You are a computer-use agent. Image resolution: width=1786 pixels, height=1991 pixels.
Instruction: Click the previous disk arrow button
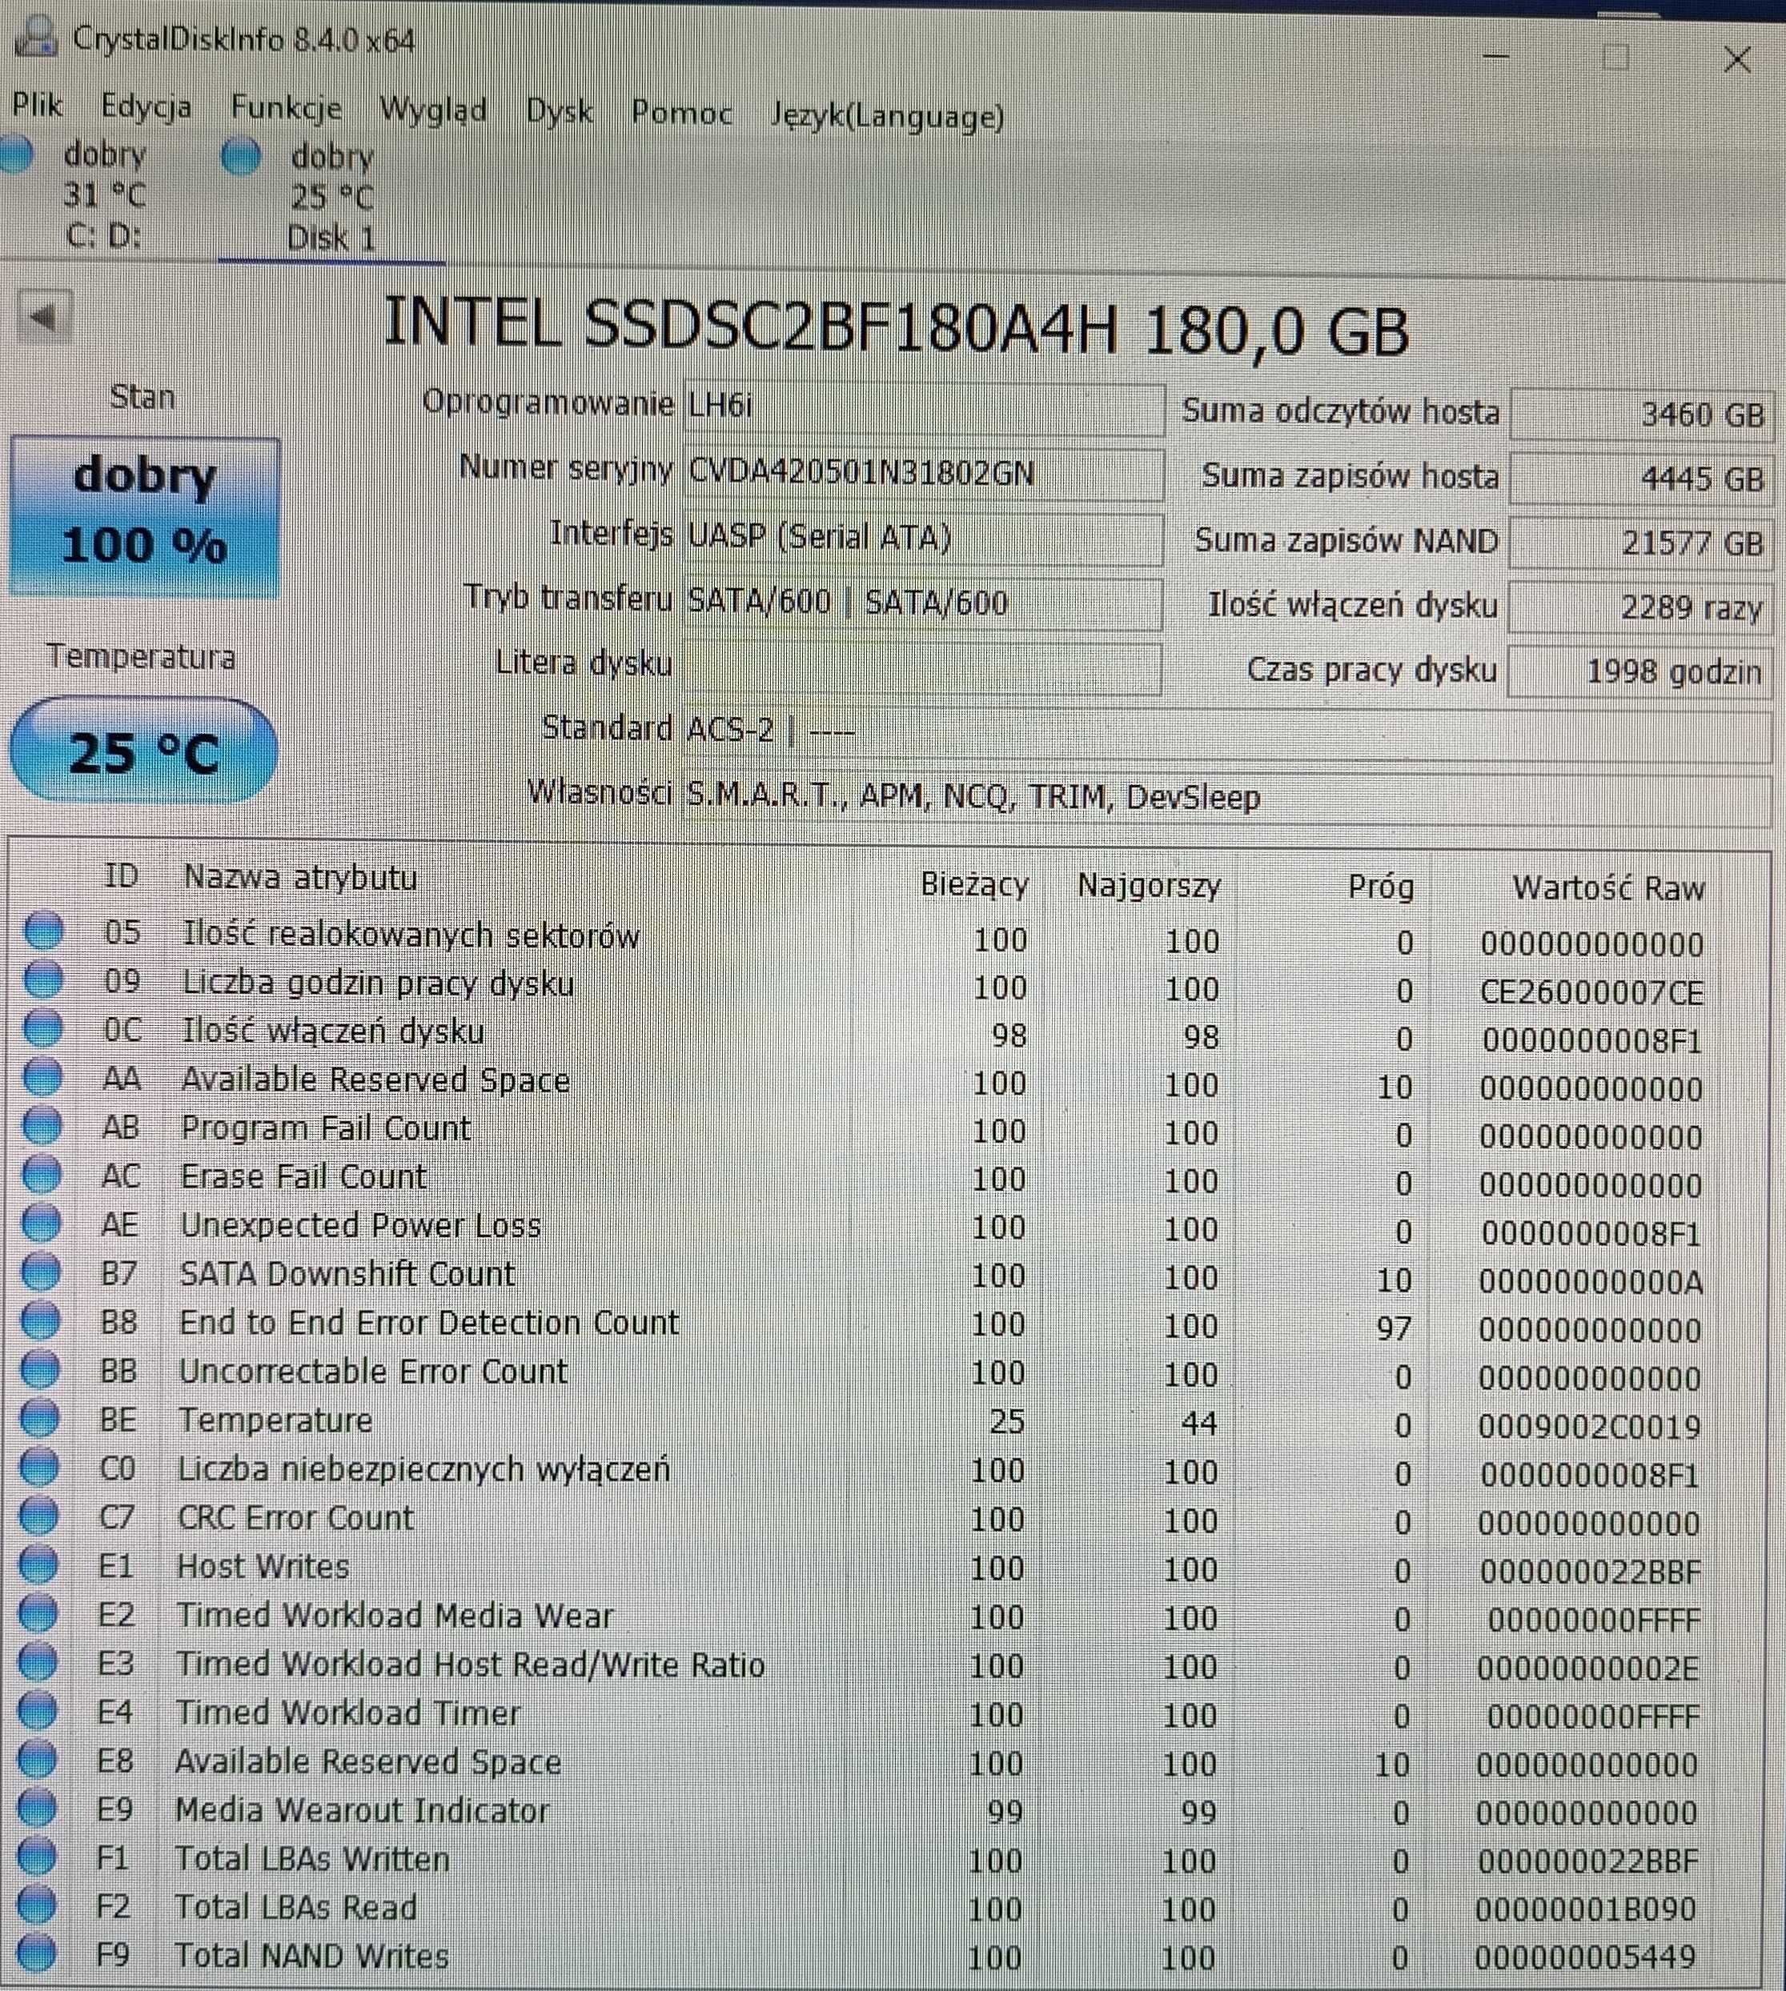coord(44,317)
